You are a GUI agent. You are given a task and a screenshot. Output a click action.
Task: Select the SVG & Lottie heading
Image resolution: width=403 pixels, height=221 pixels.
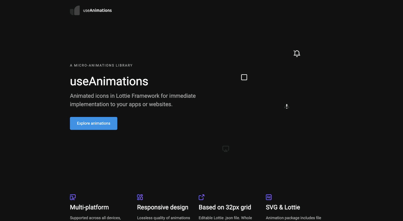[x=283, y=207]
